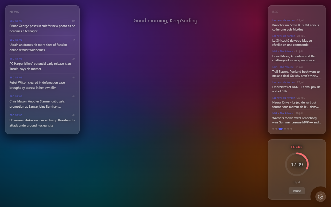Click 'Les news de Korben' above Neural Drive item
The image size is (331, 207).
coord(283,98)
